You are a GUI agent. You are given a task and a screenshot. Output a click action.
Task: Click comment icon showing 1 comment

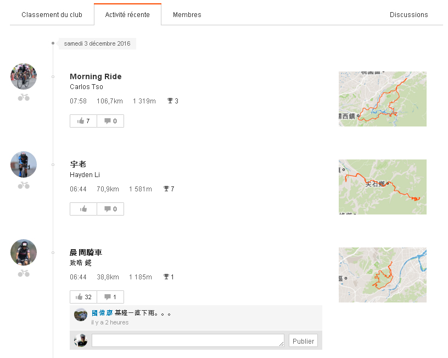click(110, 297)
